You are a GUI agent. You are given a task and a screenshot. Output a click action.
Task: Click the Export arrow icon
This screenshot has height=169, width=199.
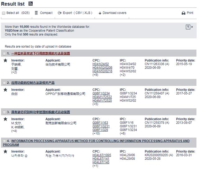[x=59, y=13]
